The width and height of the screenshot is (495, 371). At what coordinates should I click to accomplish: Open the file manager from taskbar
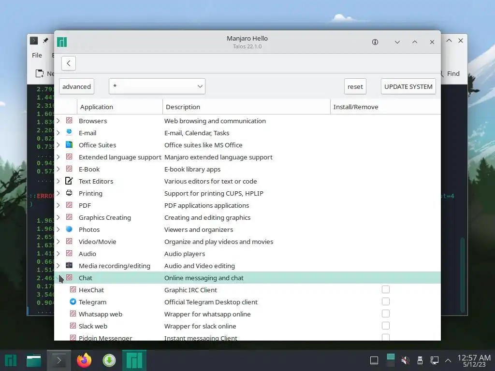[34, 360]
